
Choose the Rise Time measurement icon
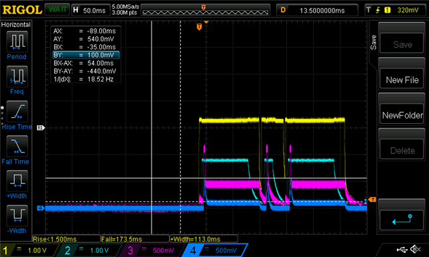pyautogui.click(x=17, y=111)
